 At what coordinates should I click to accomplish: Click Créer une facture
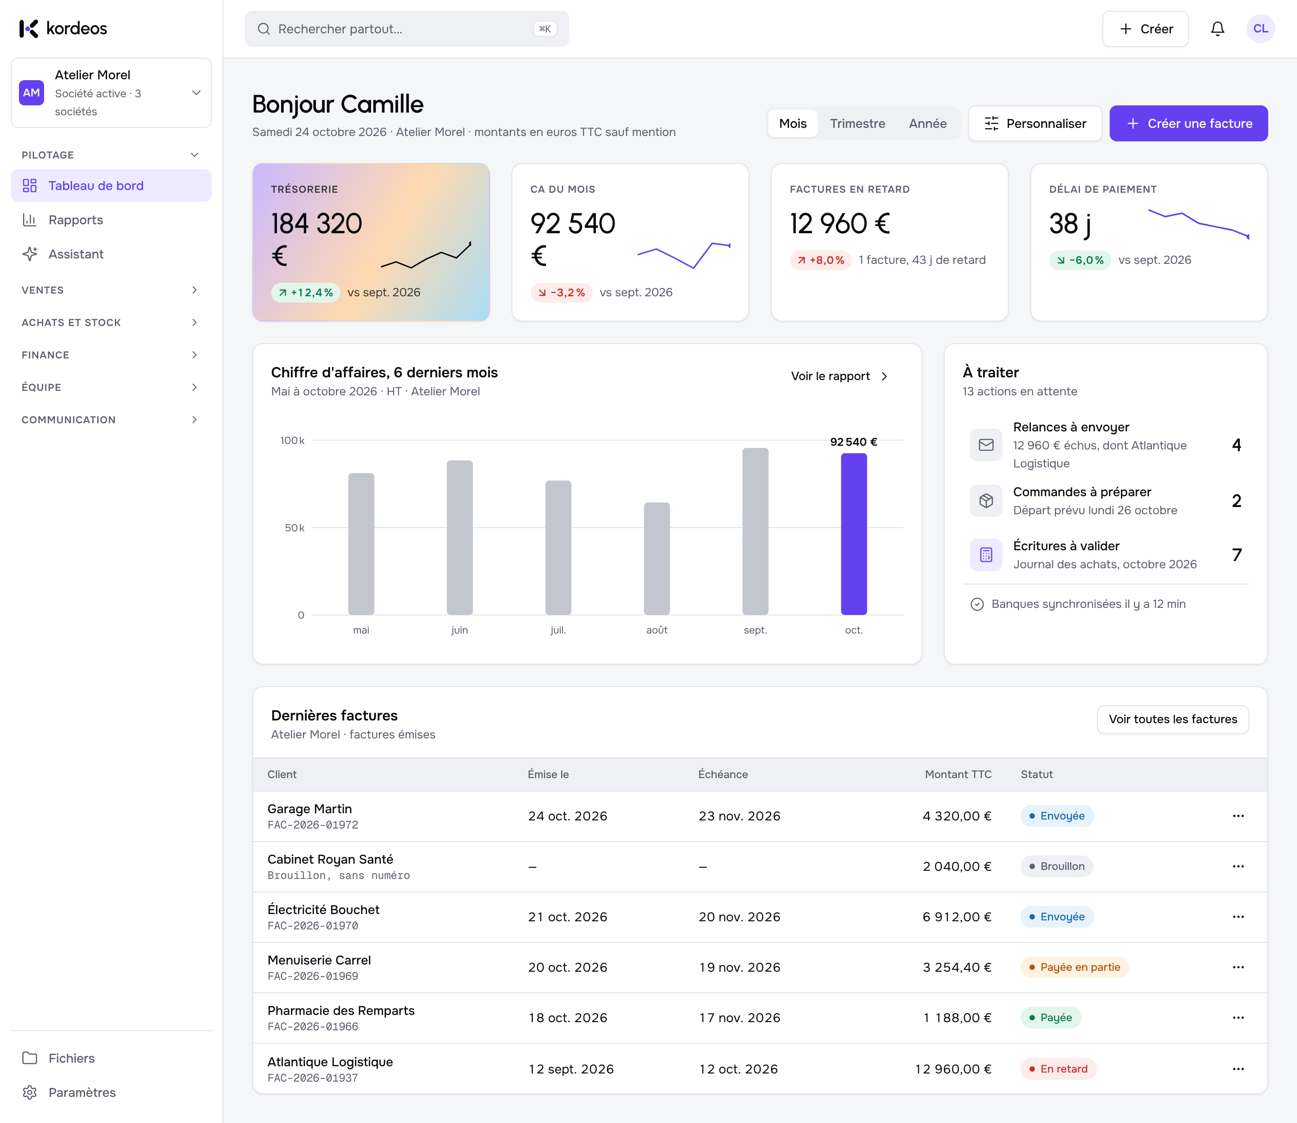click(1188, 123)
